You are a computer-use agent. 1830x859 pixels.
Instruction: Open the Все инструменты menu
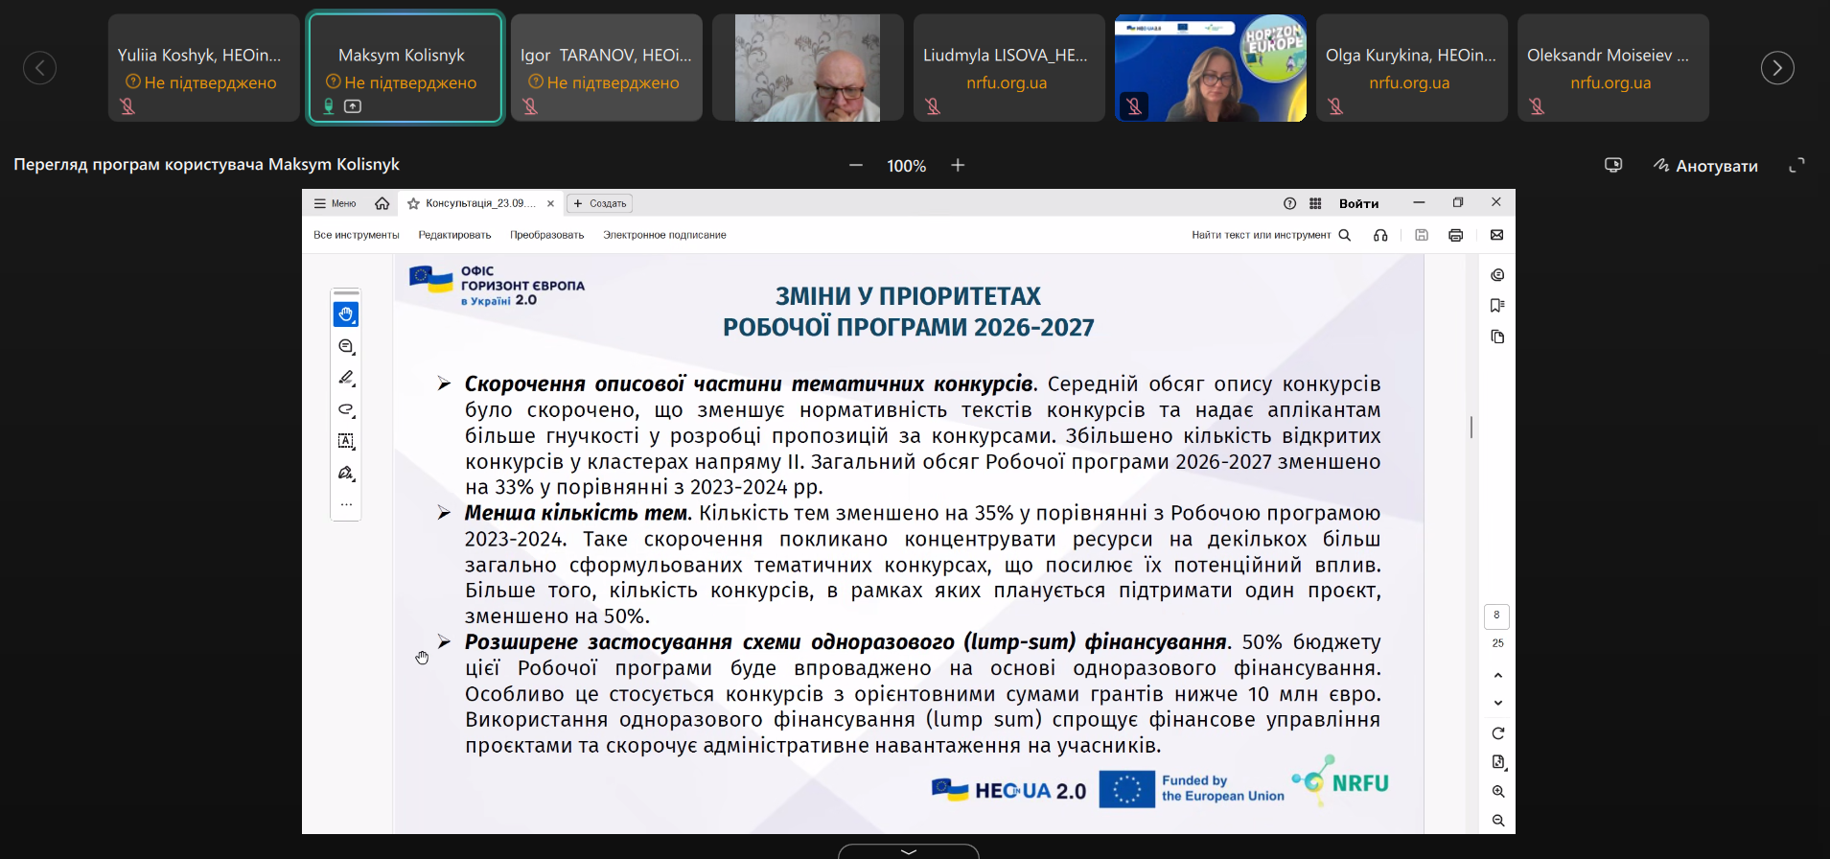357,235
